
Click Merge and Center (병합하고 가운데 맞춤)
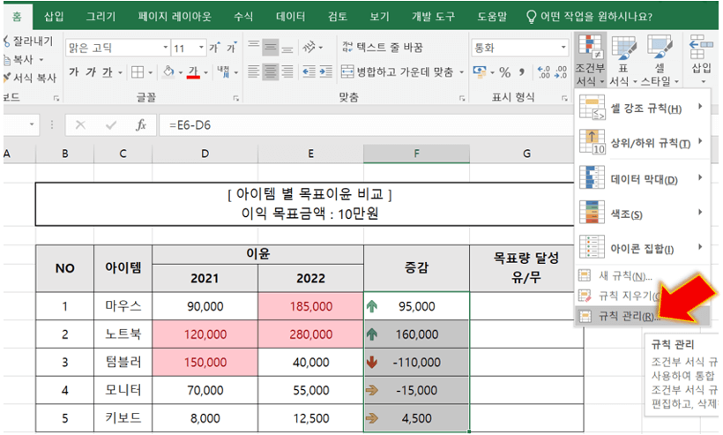(x=397, y=71)
